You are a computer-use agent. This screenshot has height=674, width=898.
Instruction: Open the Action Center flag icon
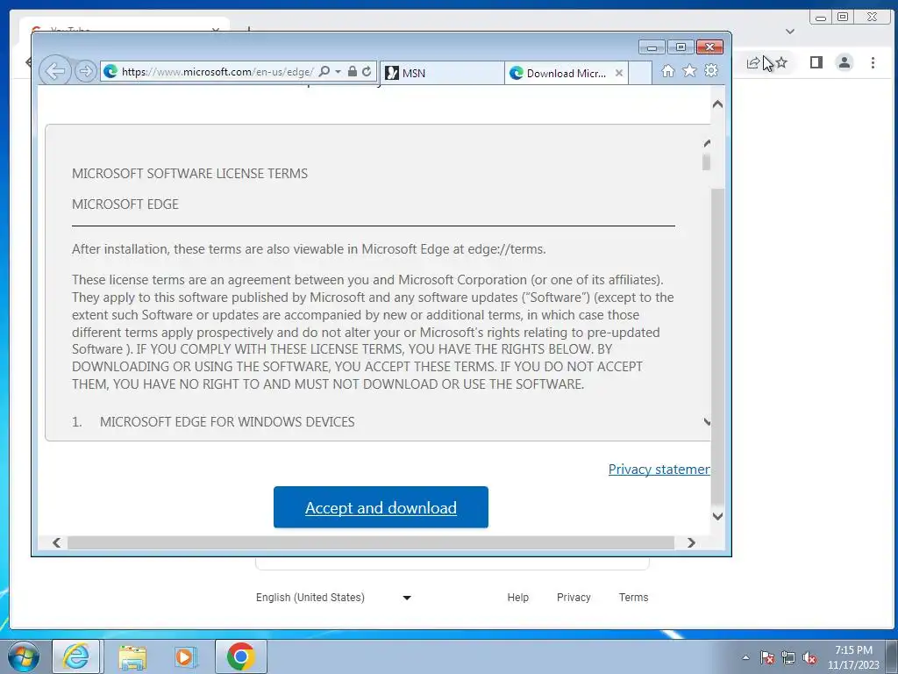[767, 657]
